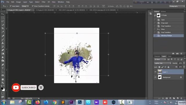Viewport: 186px width, 105px height.
Task: Open the Fill slider arrow
Action: tap(184, 67)
